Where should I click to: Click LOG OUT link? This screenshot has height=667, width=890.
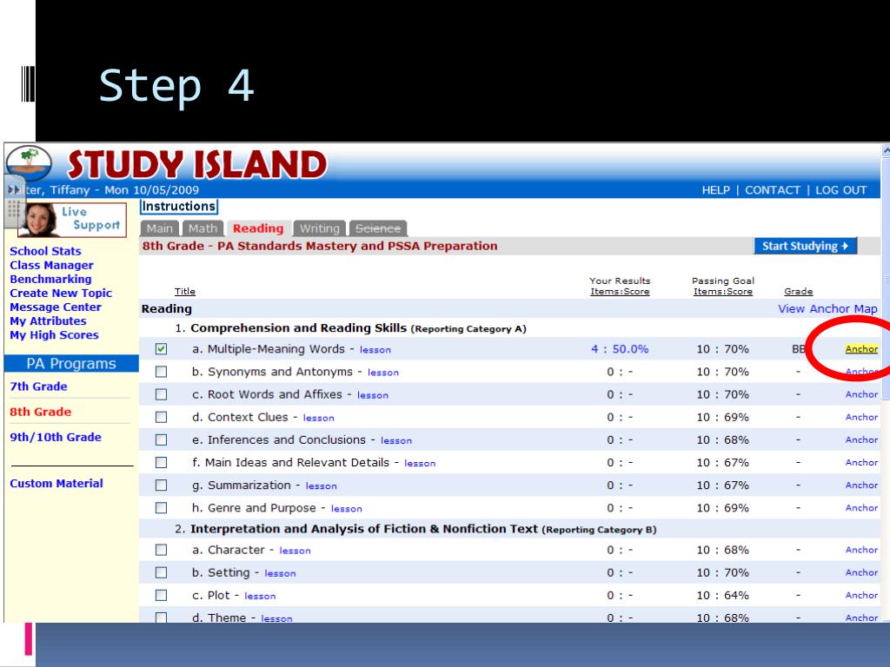841,190
